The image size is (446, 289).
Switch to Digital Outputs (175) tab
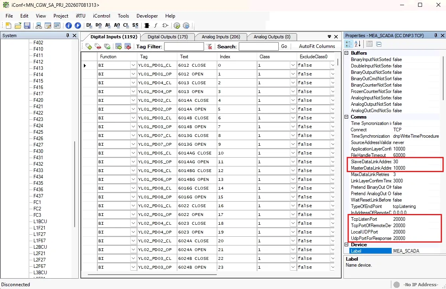168,37
